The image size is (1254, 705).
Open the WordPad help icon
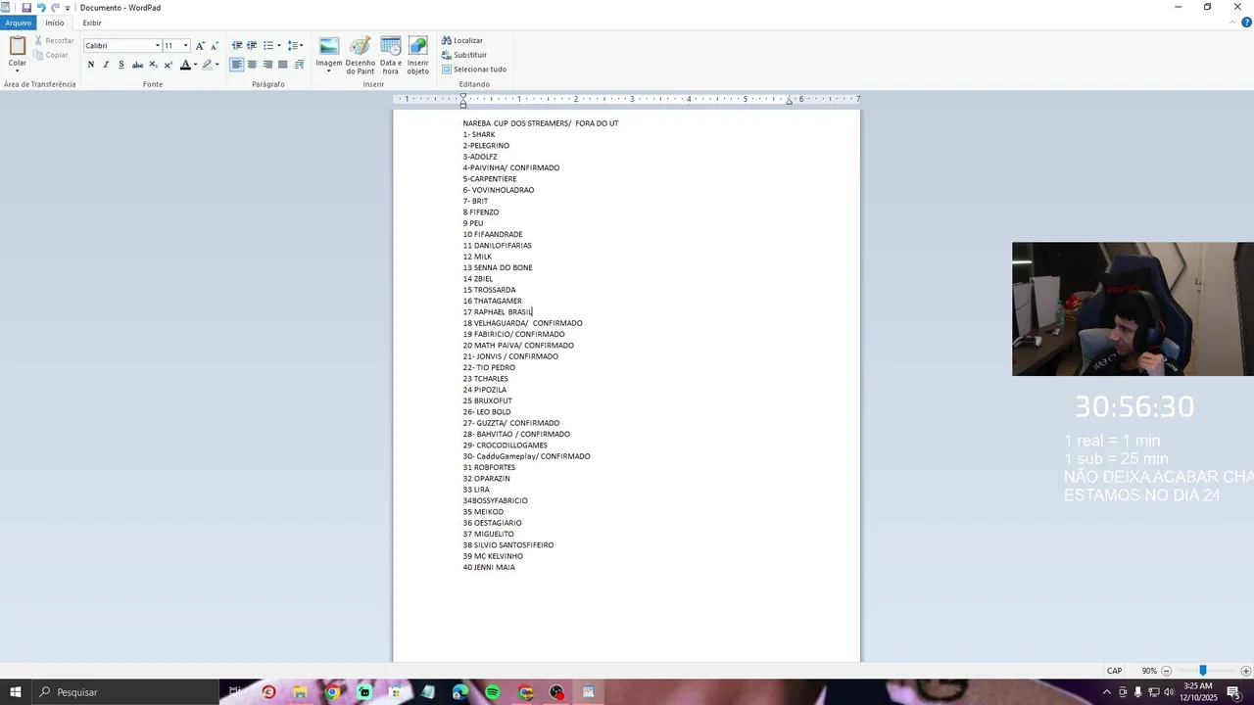(x=1246, y=23)
